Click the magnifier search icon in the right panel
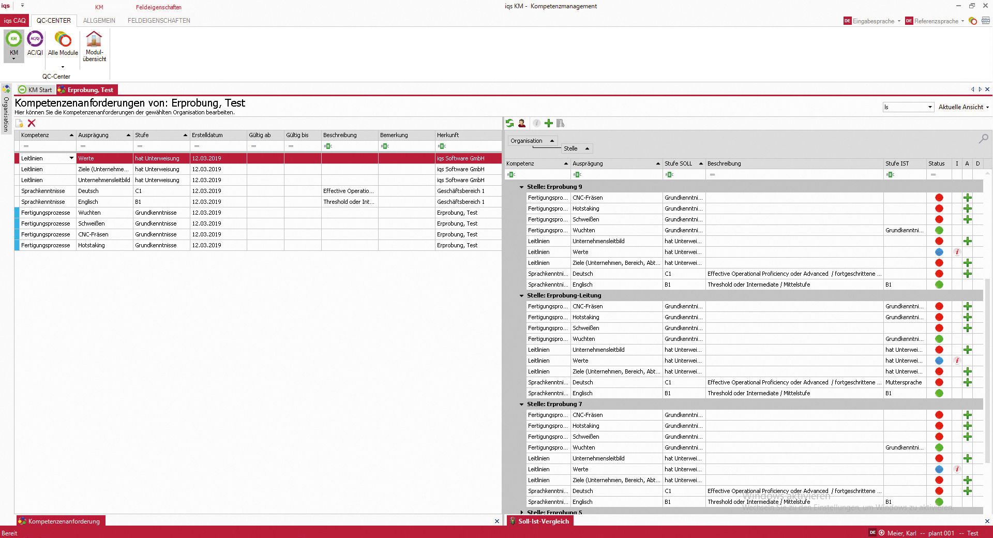993x538 pixels. click(982, 139)
